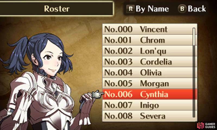Screen dimensions: 217x130
Task: Click the pointing hand cursor icon
Action: click(98, 94)
